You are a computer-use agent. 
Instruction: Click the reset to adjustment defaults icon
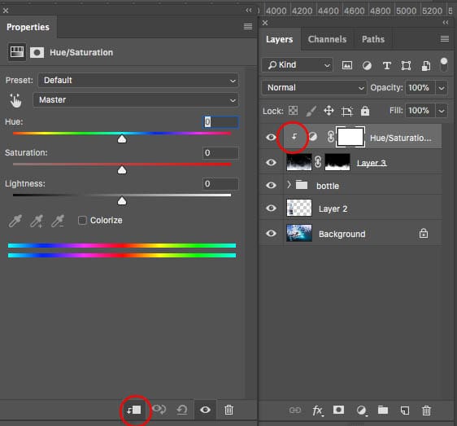(182, 410)
